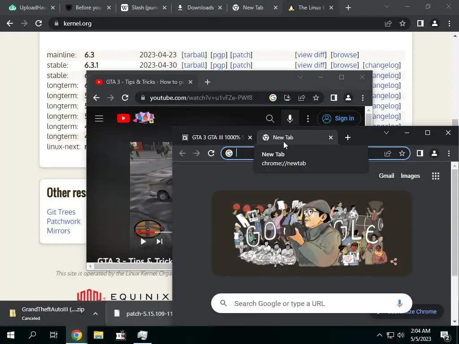Open YouTube hamburger guide menu

point(99,118)
